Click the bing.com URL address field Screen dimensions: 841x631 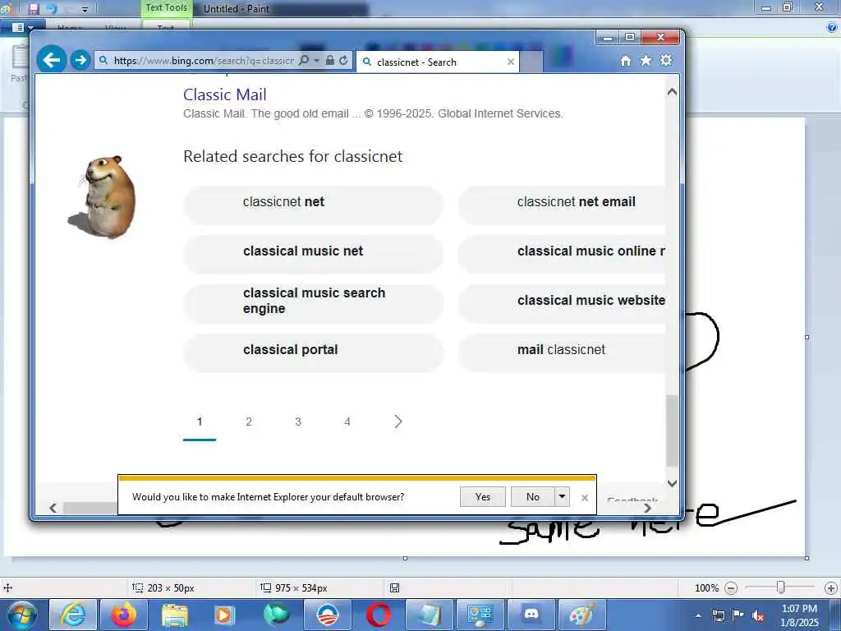204,61
